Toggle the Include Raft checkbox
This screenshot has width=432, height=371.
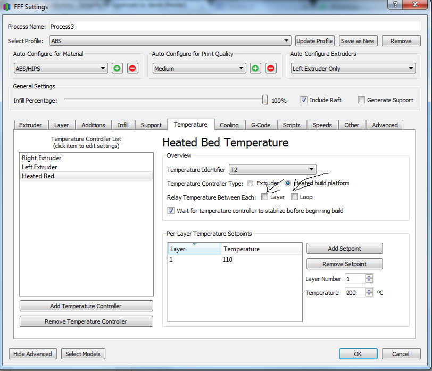click(x=304, y=100)
